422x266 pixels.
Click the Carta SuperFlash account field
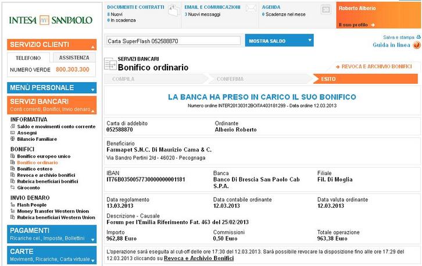pyautogui.click(x=173, y=41)
